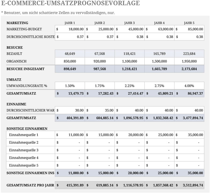Click the conversion rate cell 1.75%
This screenshot has height=193, width=210.
tap(100, 86)
